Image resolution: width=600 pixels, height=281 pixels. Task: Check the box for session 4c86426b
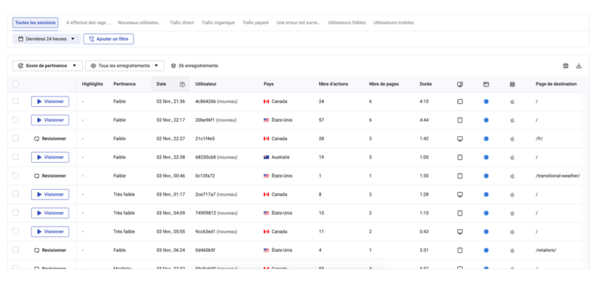point(15,102)
